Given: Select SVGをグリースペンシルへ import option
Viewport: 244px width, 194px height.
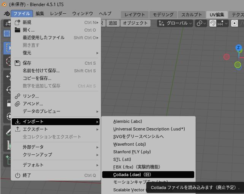Looking at the screenshot, I should (x=148, y=137).
